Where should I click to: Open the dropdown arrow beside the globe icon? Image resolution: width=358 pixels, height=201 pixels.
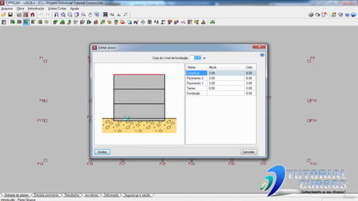[356, 15]
